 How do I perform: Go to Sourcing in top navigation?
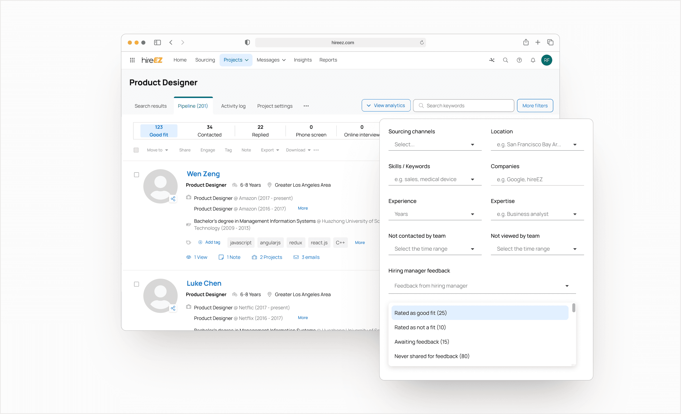[205, 60]
